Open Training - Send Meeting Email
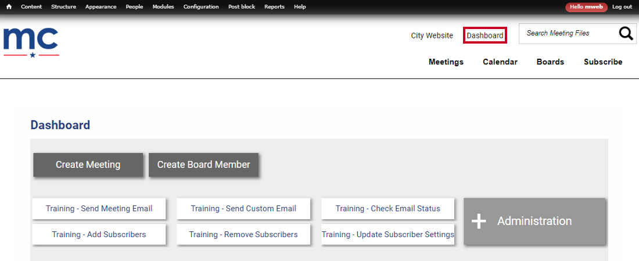The height and width of the screenshot is (261, 639). pos(99,209)
